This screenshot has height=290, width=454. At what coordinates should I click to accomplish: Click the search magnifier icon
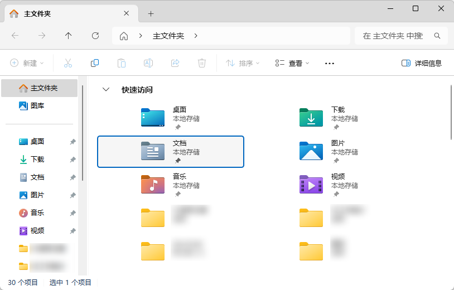437,36
